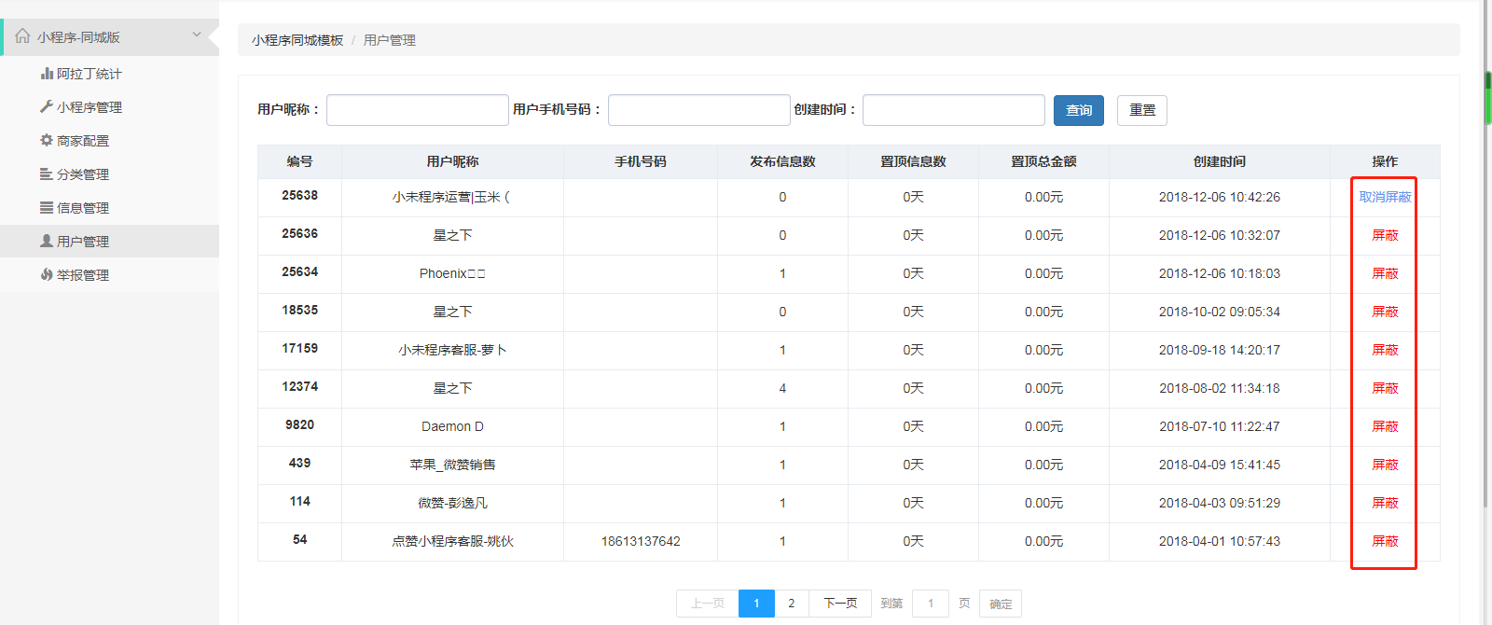Click 下一页 to go to next page

tap(840, 604)
